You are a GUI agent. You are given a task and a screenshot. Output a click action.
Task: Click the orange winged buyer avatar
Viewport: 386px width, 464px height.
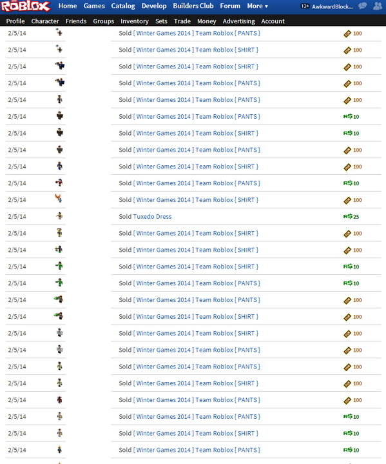tap(59, 199)
